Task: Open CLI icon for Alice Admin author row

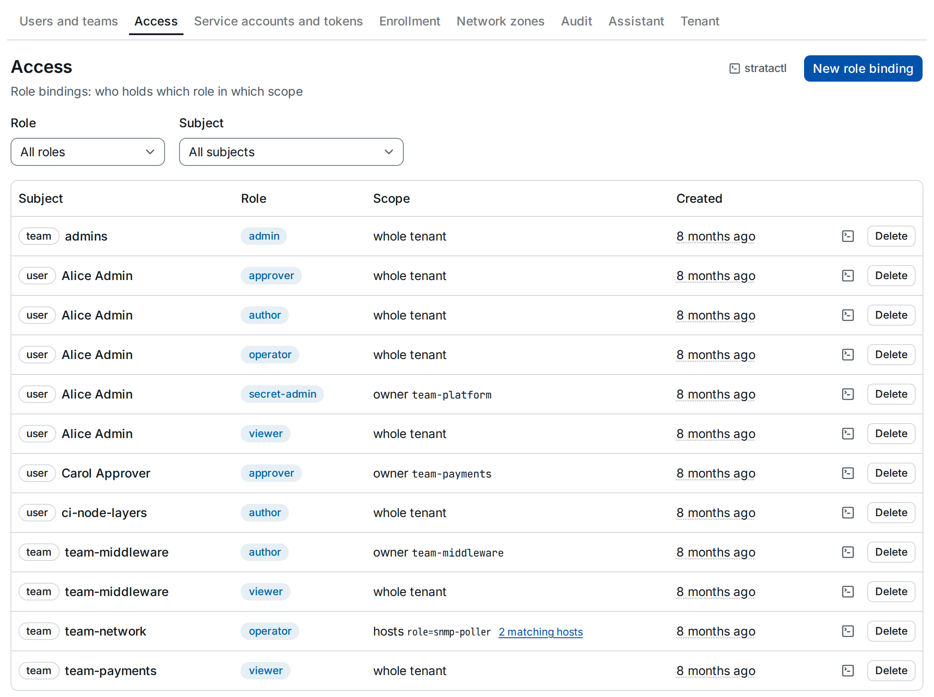Action: (x=848, y=315)
